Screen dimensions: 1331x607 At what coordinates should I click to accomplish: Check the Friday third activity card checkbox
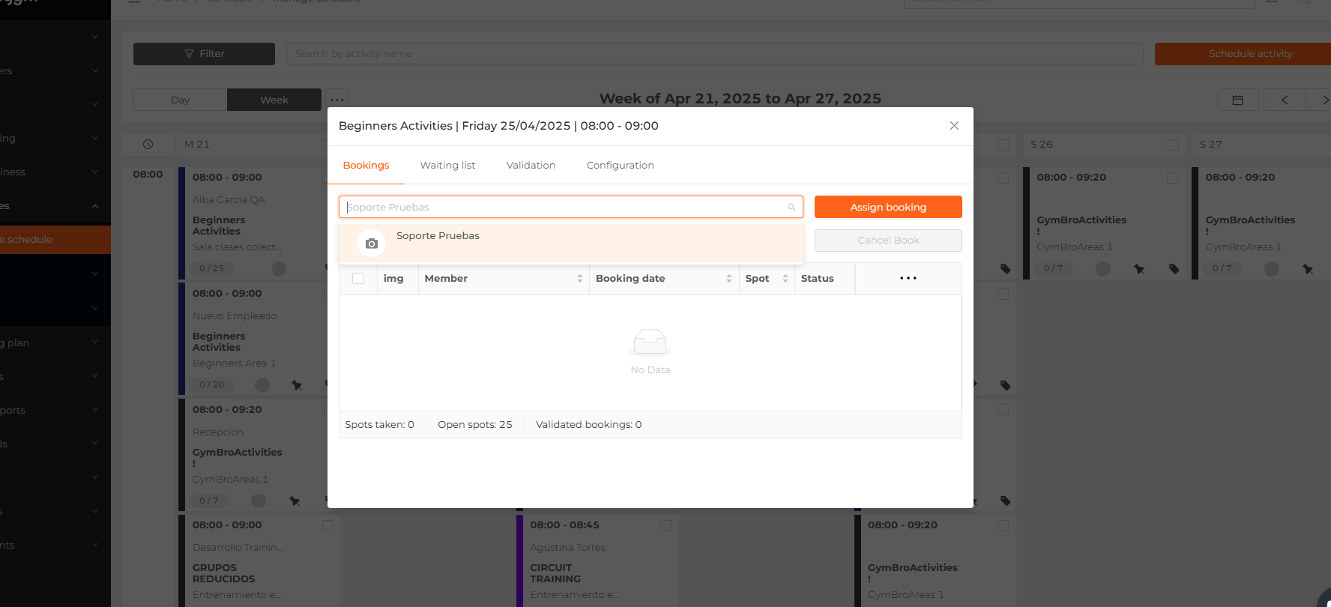pos(1003,410)
